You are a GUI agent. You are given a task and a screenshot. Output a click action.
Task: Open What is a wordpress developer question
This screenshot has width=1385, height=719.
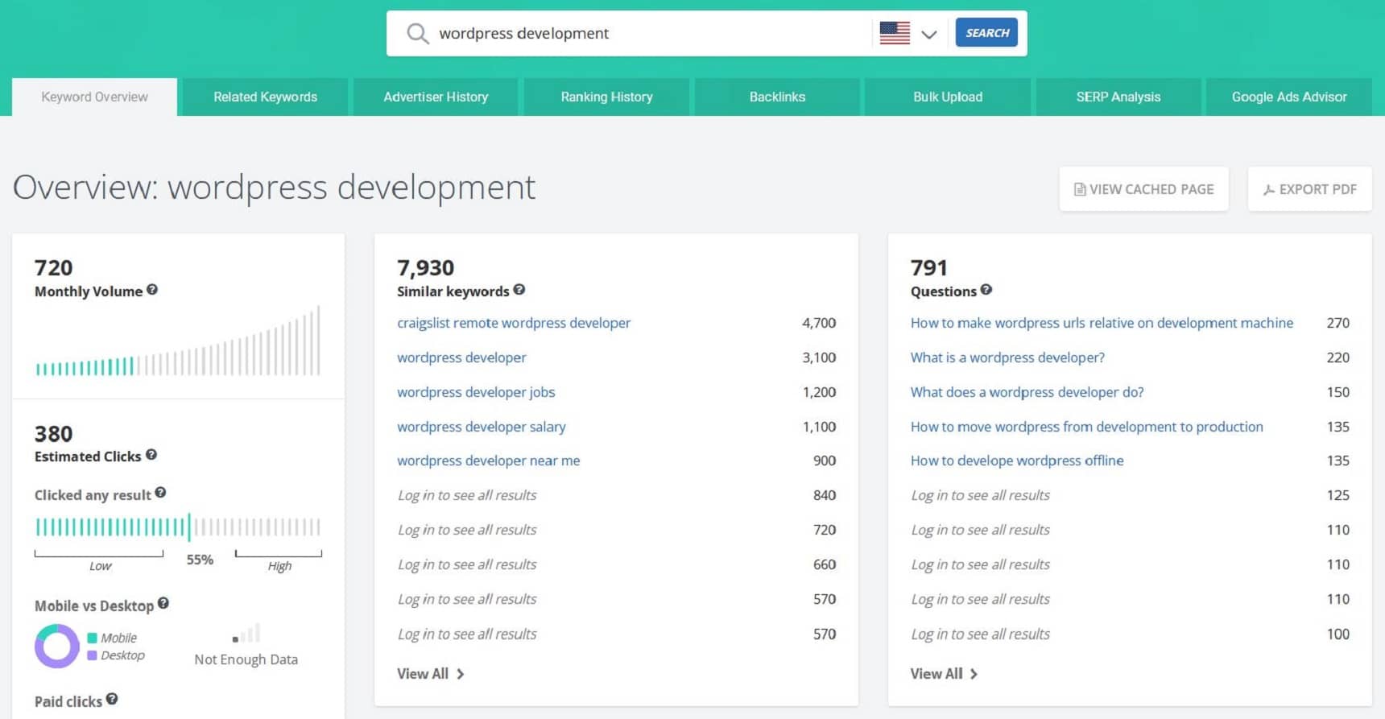point(1007,357)
